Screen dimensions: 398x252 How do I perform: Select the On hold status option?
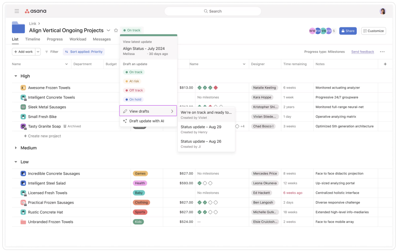pyautogui.click(x=133, y=99)
